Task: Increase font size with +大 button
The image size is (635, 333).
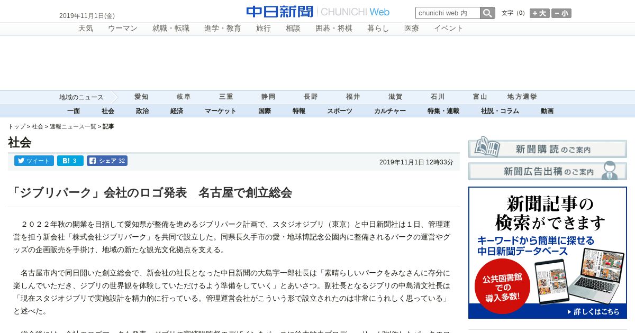Action: 540,13
